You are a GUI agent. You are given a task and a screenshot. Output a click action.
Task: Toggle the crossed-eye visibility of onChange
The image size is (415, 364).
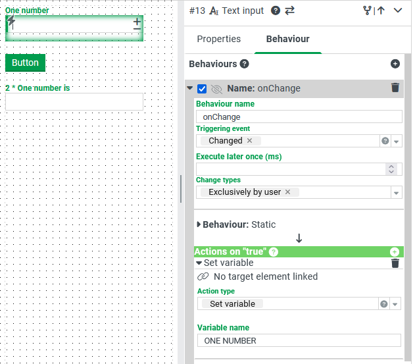(x=216, y=89)
